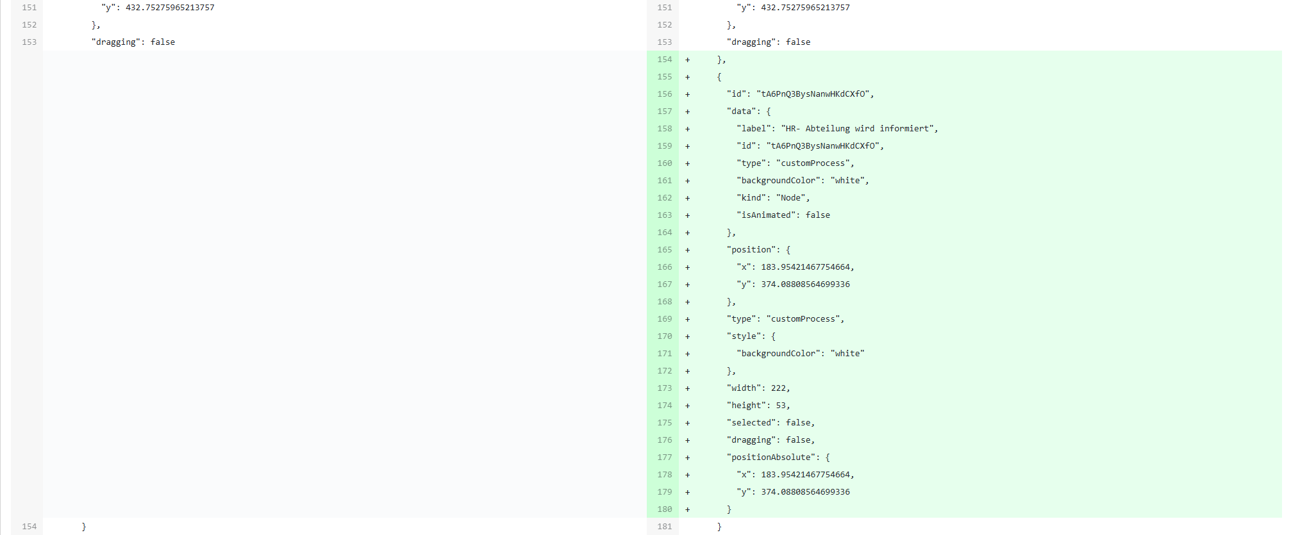Click line number 162 next to the kind entry
Screen dimensions: 1291x535
pos(664,198)
